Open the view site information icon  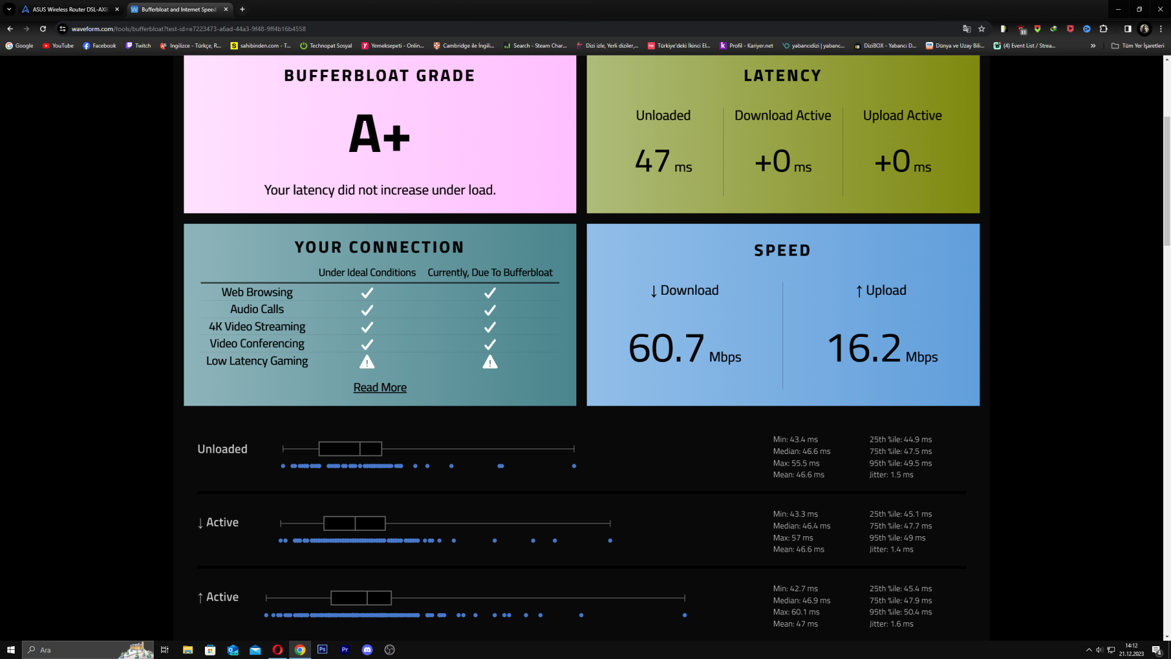click(62, 29)
